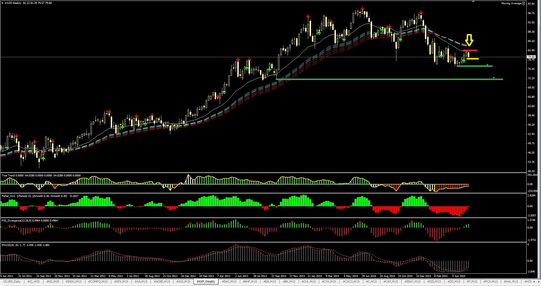
Task: Select the #BA,M15 chart tab
Action: [270, 281]
